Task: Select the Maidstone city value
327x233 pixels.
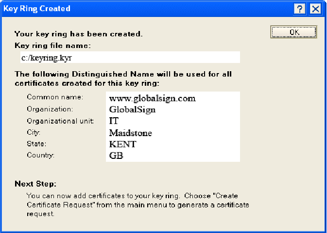Action: (131, 133)
